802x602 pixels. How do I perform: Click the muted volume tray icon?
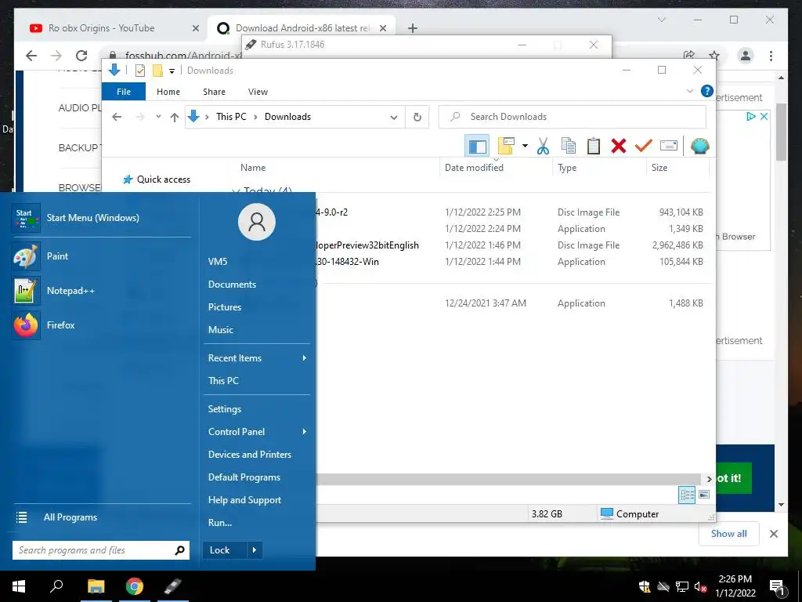point(701,587)
